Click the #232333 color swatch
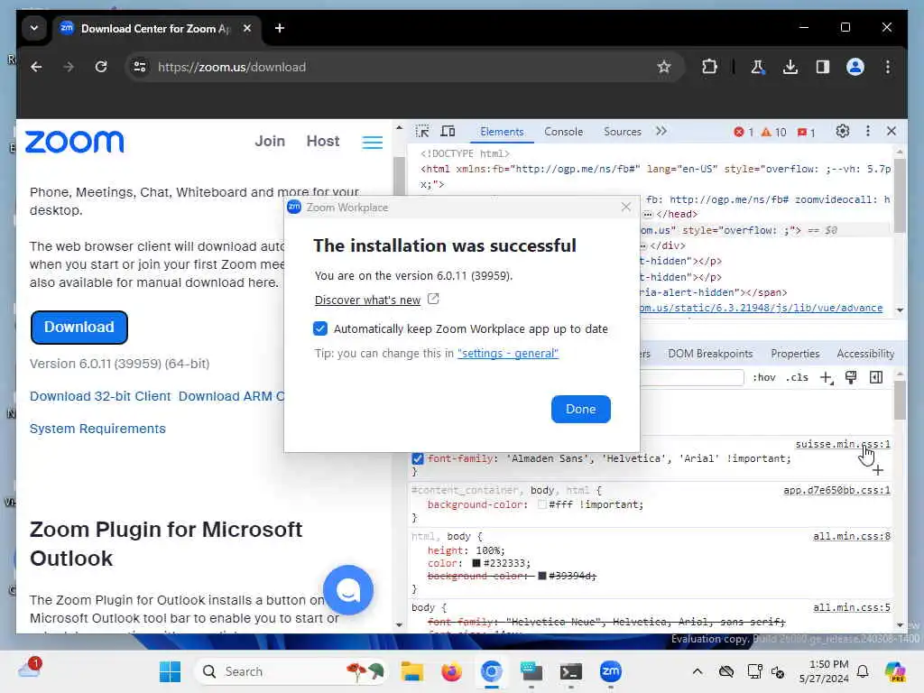The width and height of the screenshot is (924, 693). (476, 563)
